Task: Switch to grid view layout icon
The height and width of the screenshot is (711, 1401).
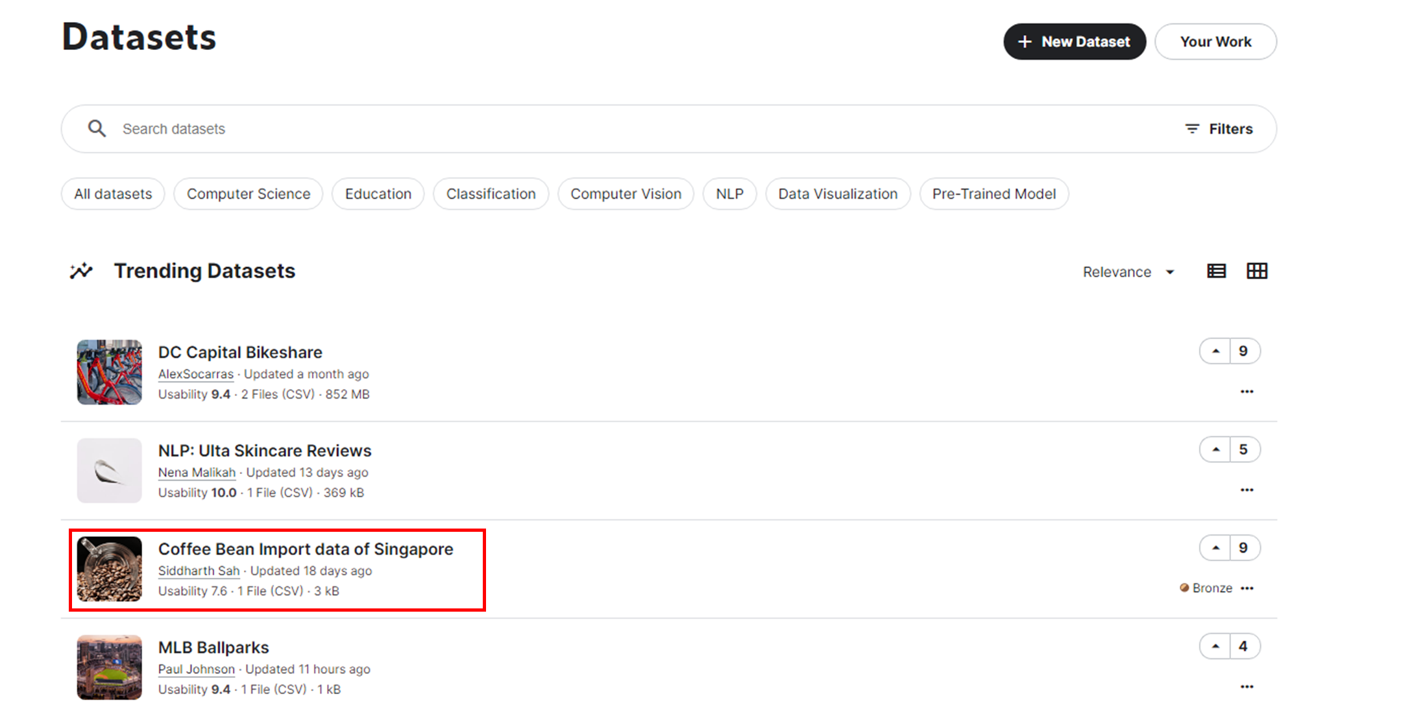Action: [1256, 271]
